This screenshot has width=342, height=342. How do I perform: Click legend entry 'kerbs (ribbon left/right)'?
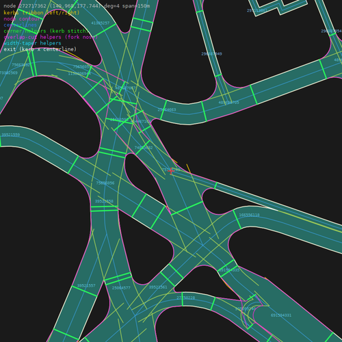click(42, 12)
